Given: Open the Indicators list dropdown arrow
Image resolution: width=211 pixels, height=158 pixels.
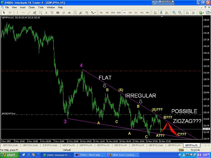Looking at the screenshot, I should [203, 12].
